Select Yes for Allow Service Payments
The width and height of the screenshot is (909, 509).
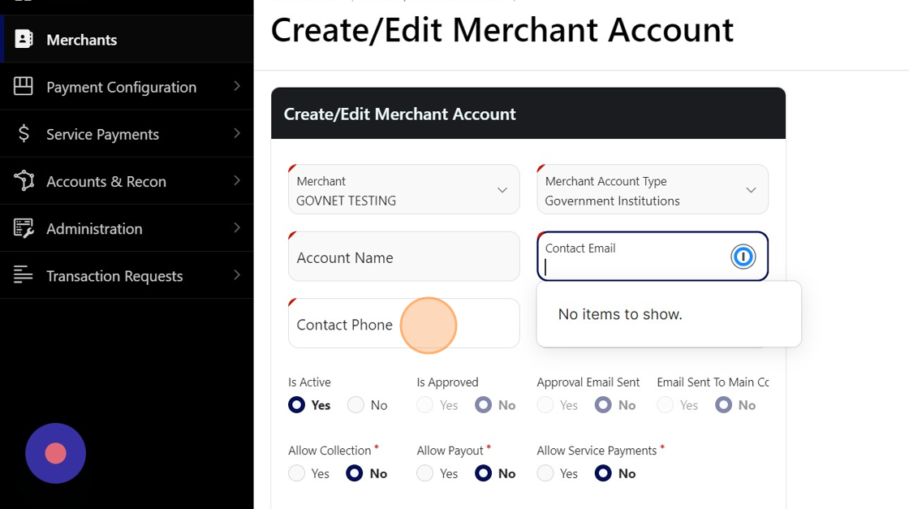tap(545, 473)
